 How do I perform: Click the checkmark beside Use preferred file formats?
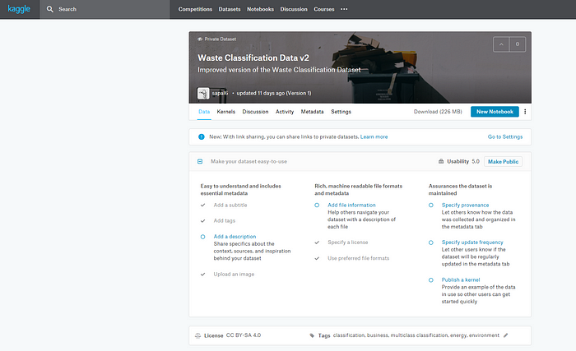click(x=317, y=258)
